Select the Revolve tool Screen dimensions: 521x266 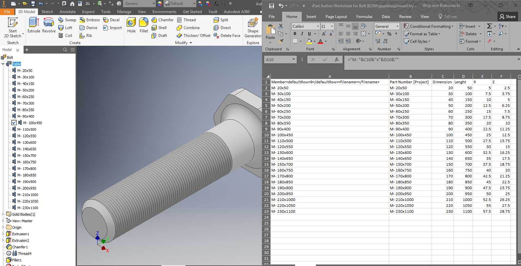49,25
